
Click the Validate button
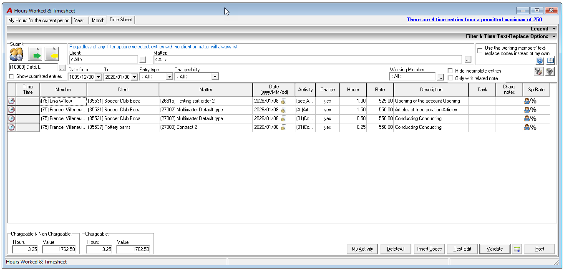[495, 249]
